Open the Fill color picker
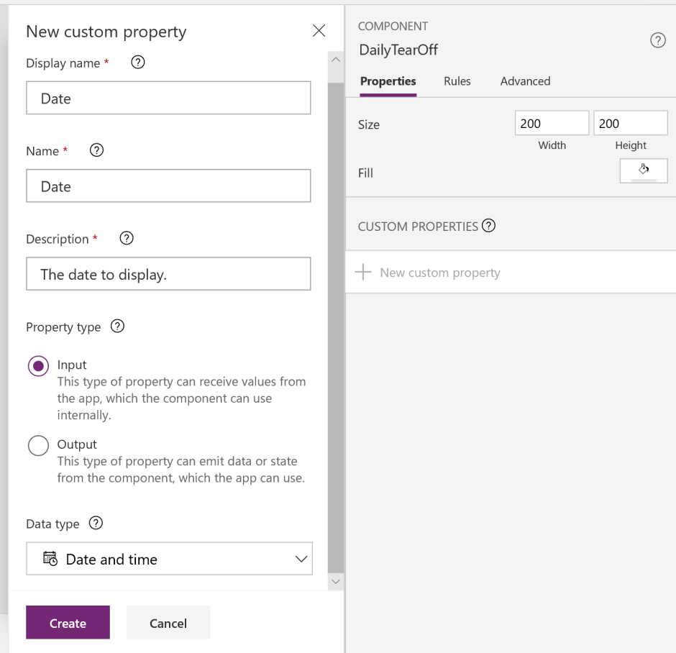 [643, 170]
